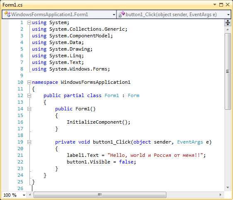
Task: Collapse the button1_Click method at line 19
Action: coord(29,142)
